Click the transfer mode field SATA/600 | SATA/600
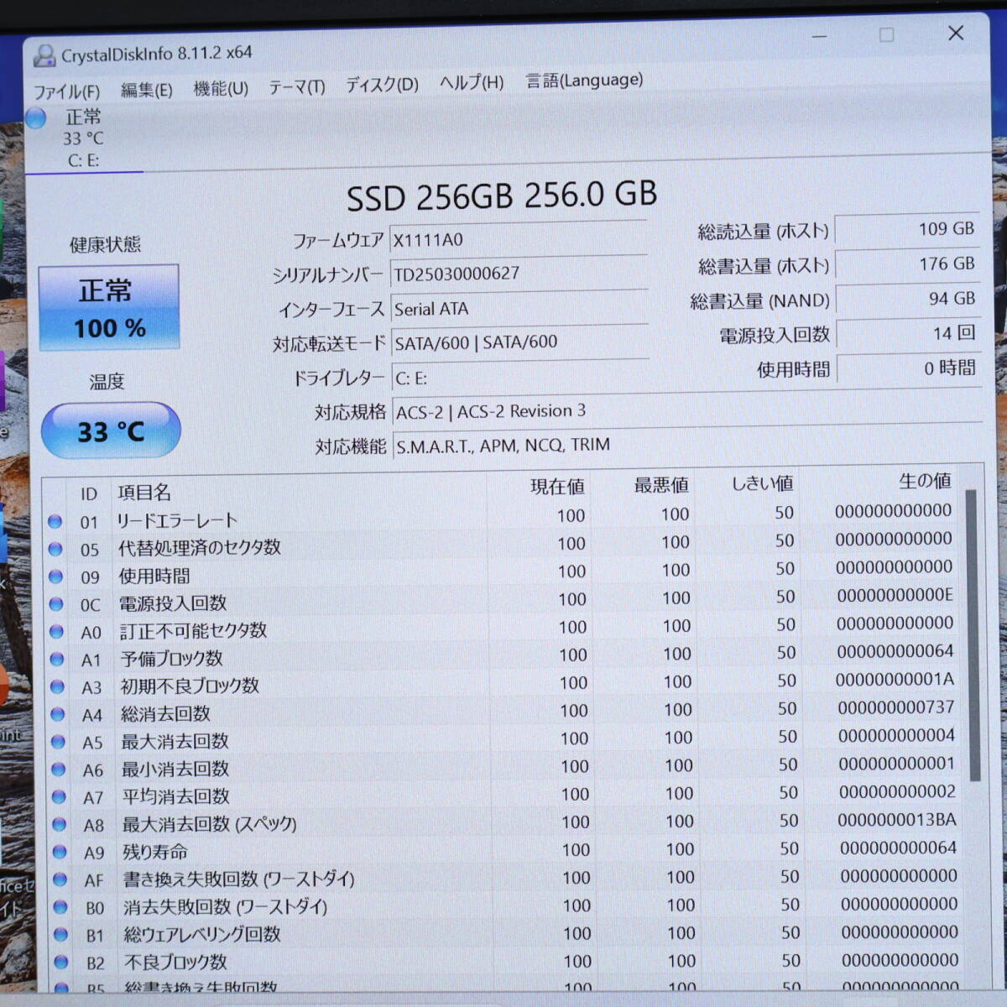The width and height of the screenshot is (1007, 1007). [519, 342]
